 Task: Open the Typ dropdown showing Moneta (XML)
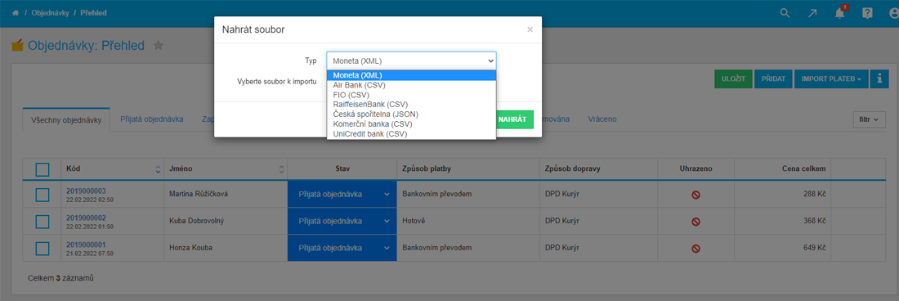coord(411,61)
